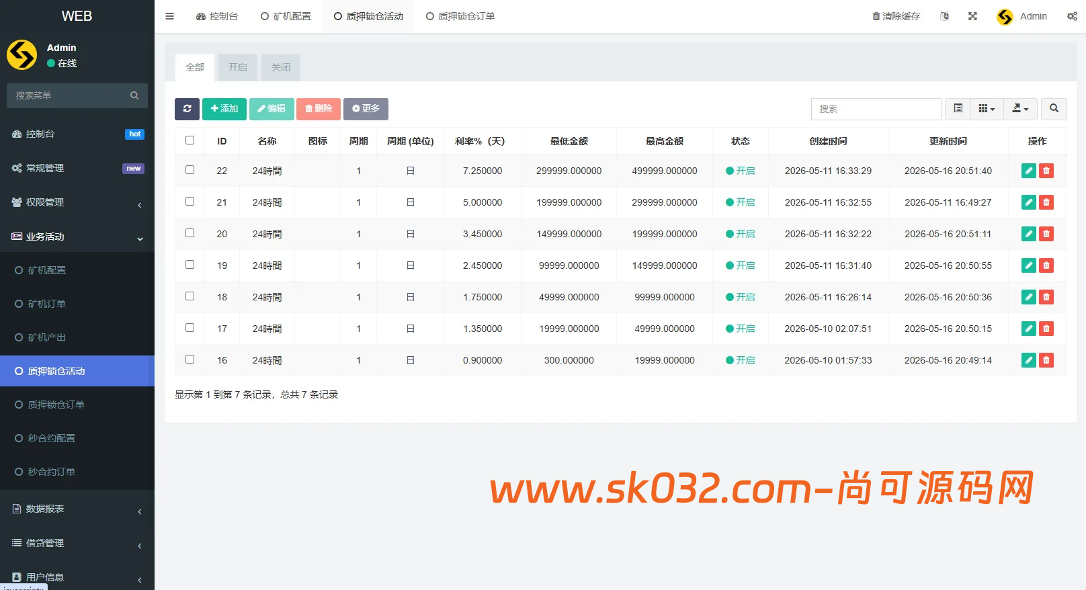
Task: Check the checkbox for row ID 16
Action: 190,360
